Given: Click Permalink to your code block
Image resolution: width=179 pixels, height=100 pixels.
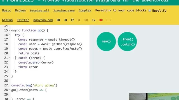Looking at the screenshot, I should point(121,11).
